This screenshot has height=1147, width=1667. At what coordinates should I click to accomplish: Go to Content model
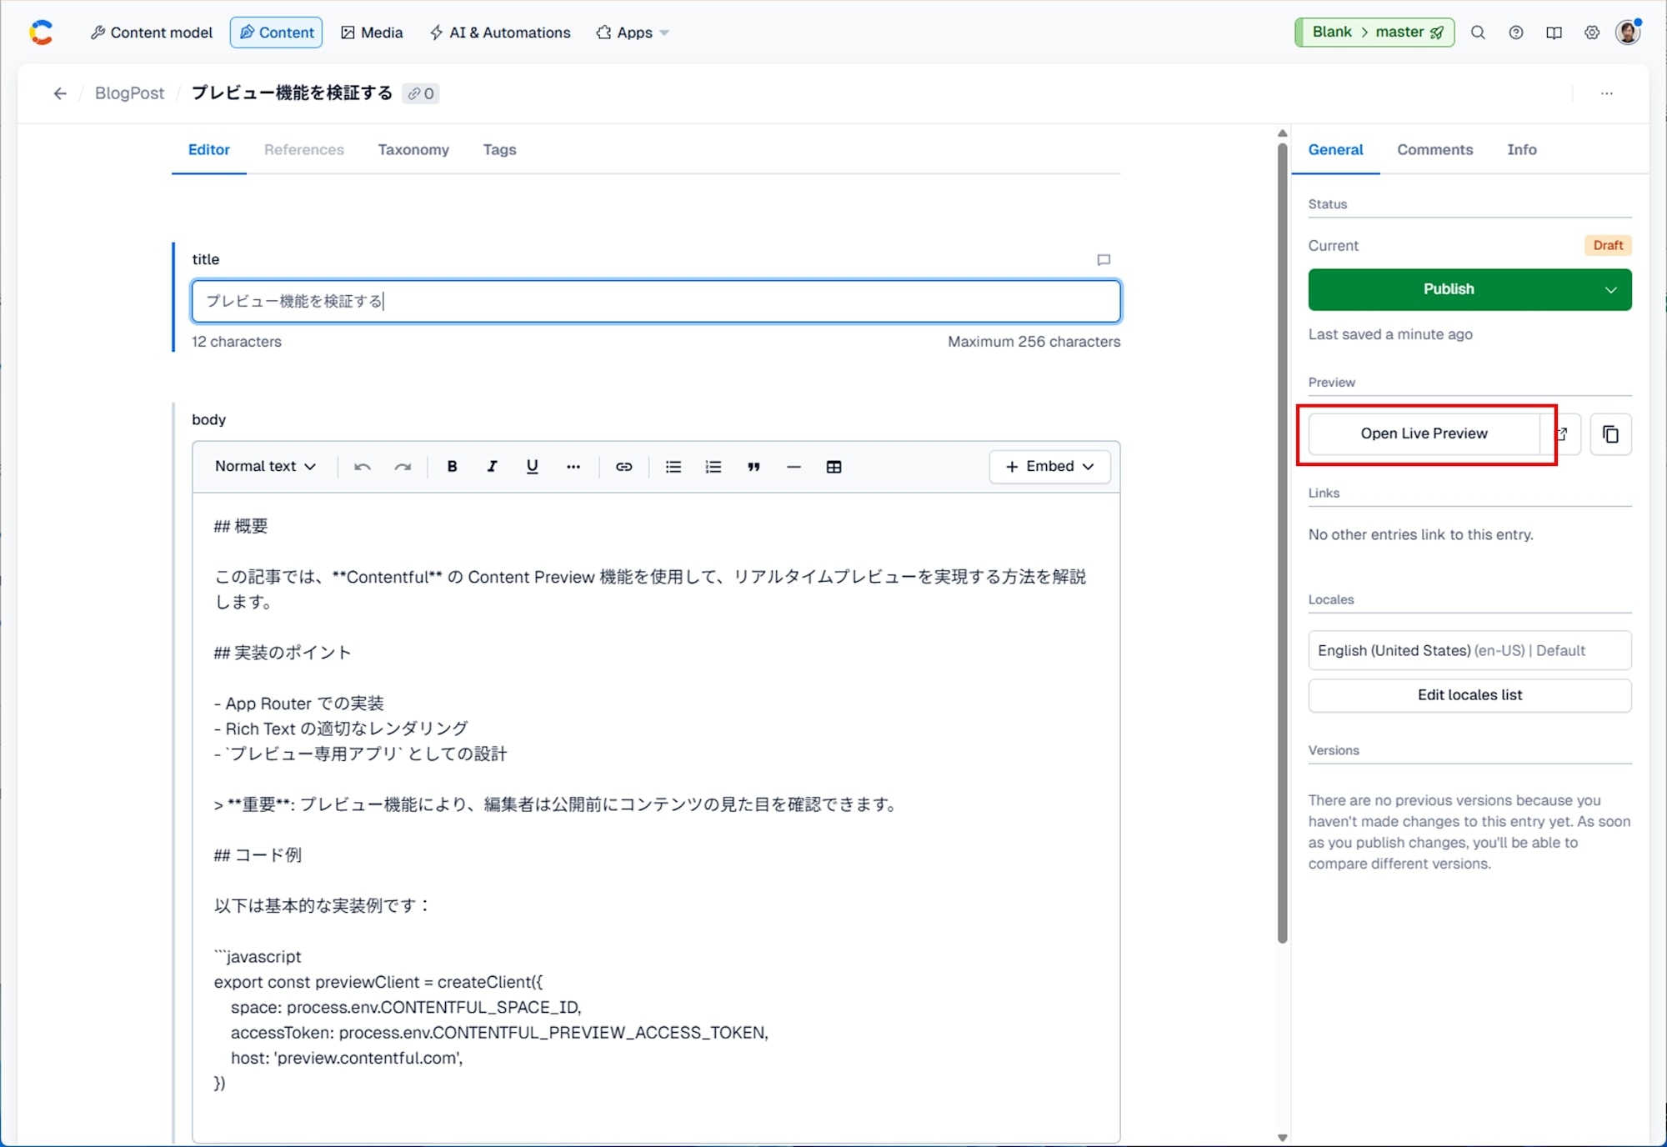coord(152,33)
